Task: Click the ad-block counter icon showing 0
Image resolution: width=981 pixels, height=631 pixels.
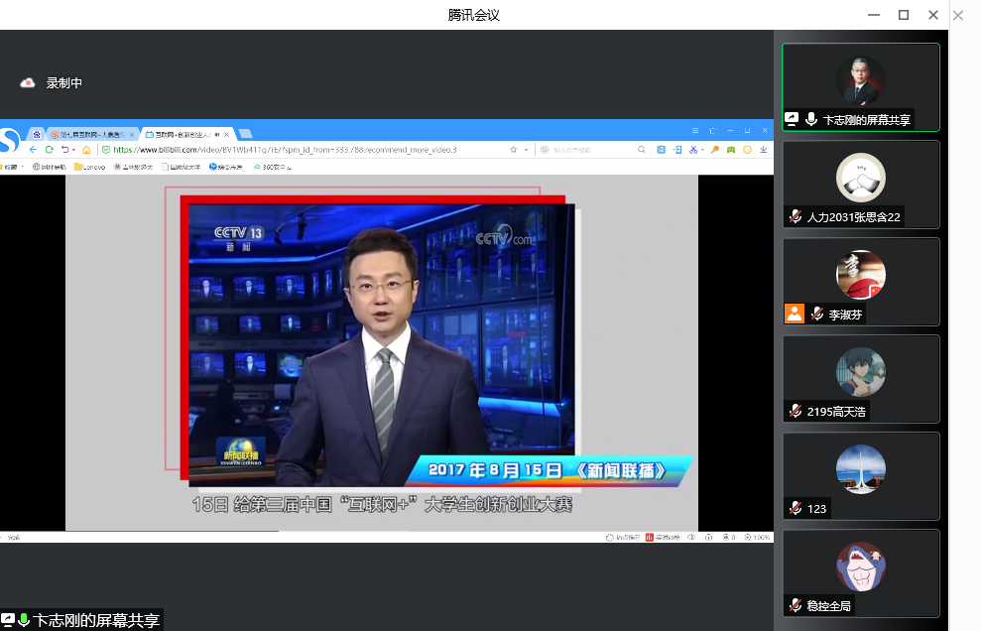Action: (729, 537)
